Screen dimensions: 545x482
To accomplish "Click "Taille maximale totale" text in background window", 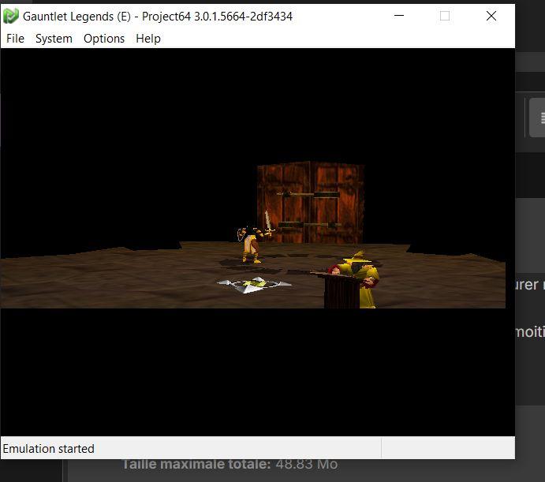I will (x=196, y=465).
